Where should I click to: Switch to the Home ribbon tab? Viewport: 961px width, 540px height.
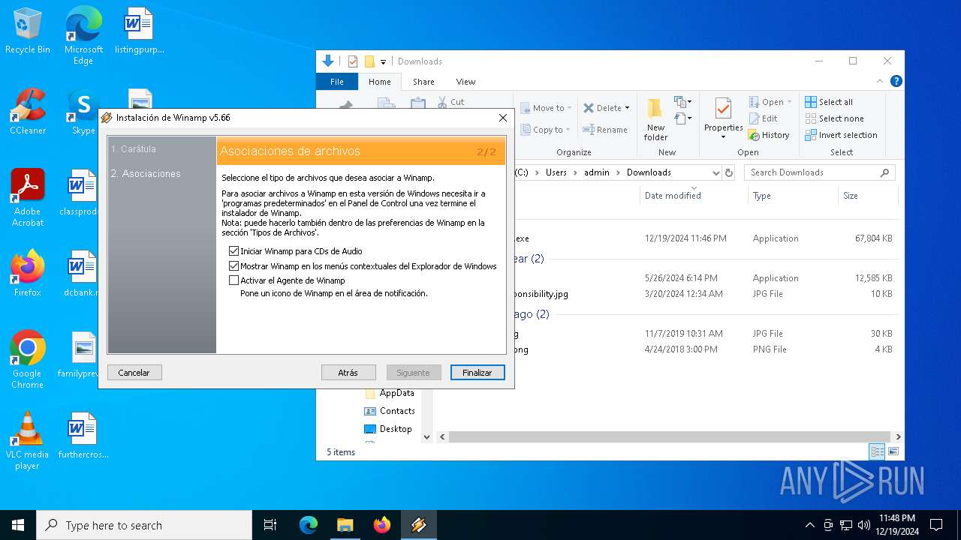pos(380,82)
